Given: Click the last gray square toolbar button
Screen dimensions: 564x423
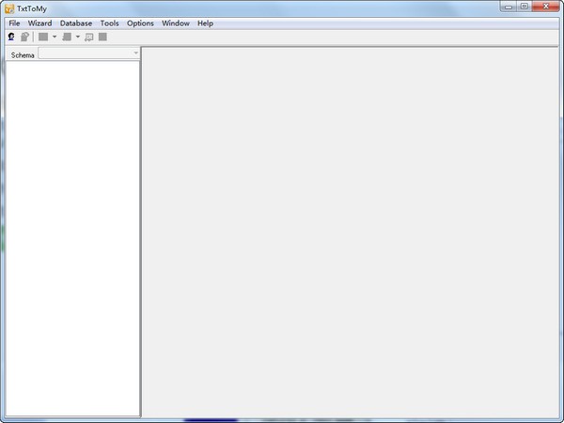Looking at the screenshot, I should [x=102, y=37].
